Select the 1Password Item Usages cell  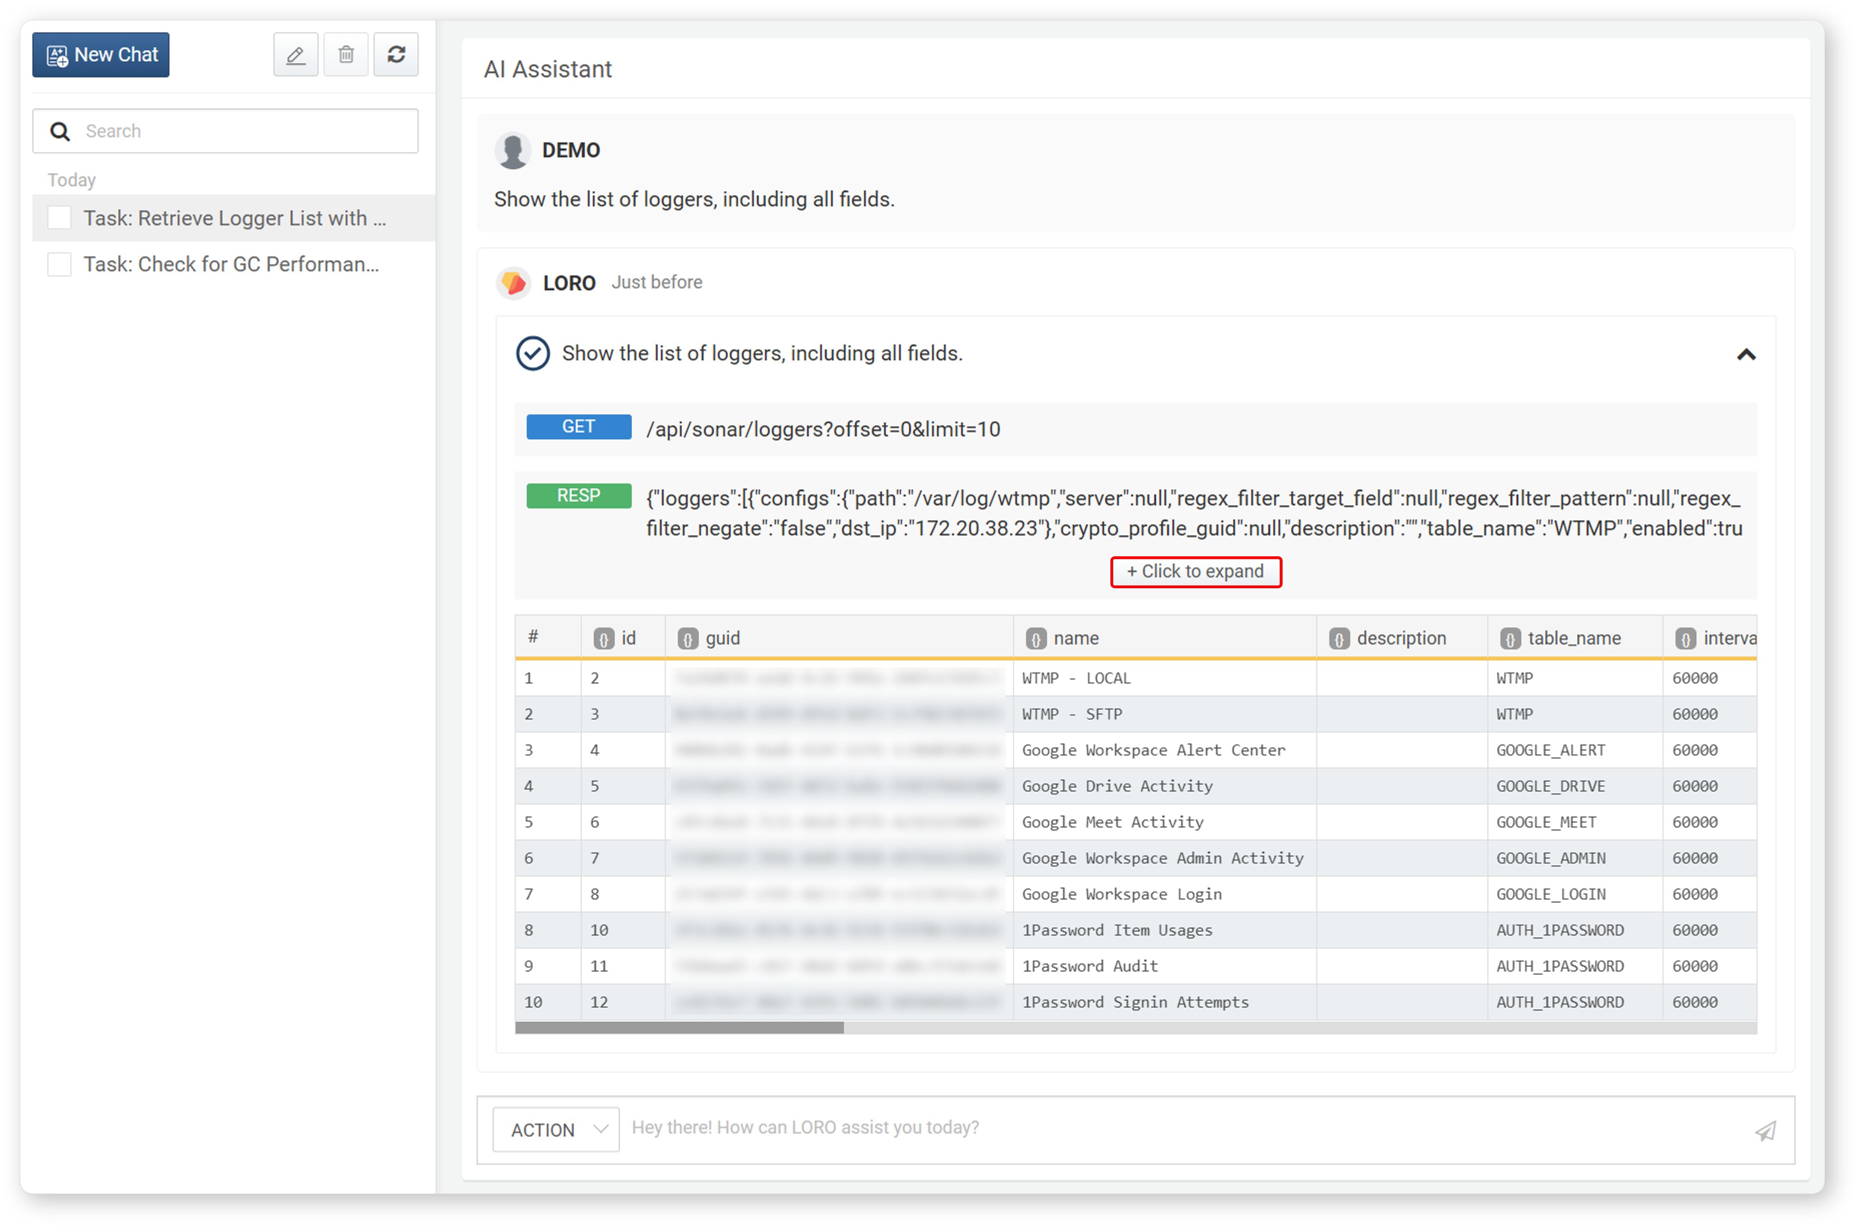point(1164,930)
